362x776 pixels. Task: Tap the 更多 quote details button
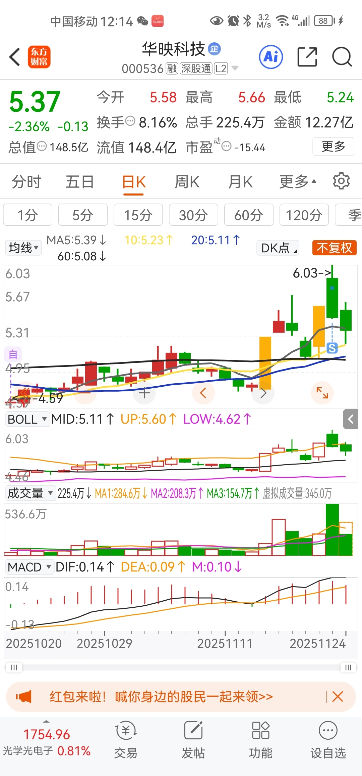333,146
